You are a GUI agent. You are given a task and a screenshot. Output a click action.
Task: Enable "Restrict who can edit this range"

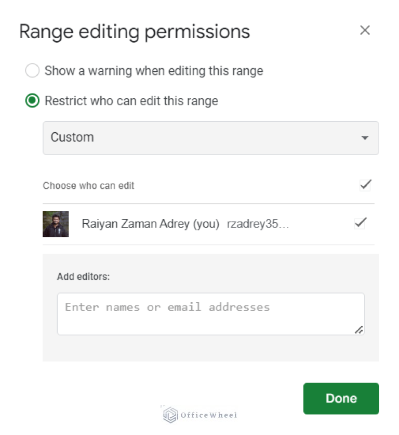(x=32, y=100)
